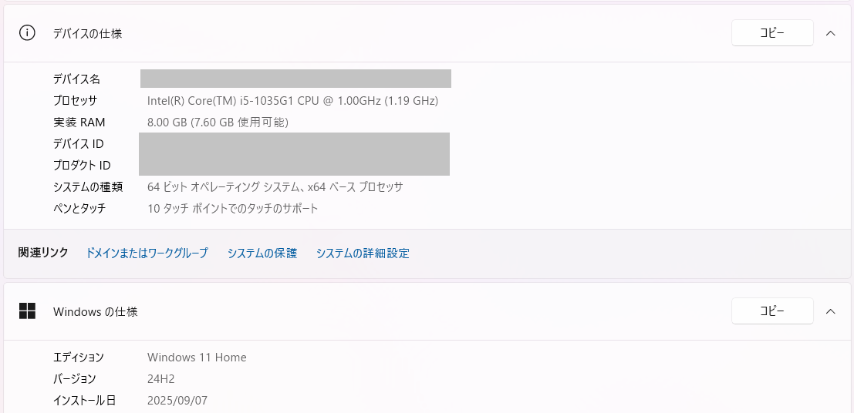Collapse the Windows の仕様 section chevron
This screenshot has height=413, width=854.
831,311
